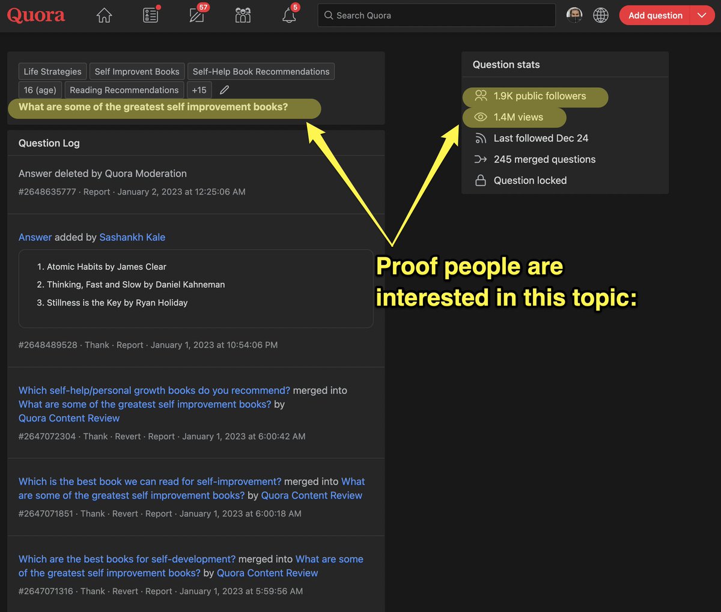Click Last followed Dec 24 text
The height and width of the screenshot is (612, 721).
[541, 138]
